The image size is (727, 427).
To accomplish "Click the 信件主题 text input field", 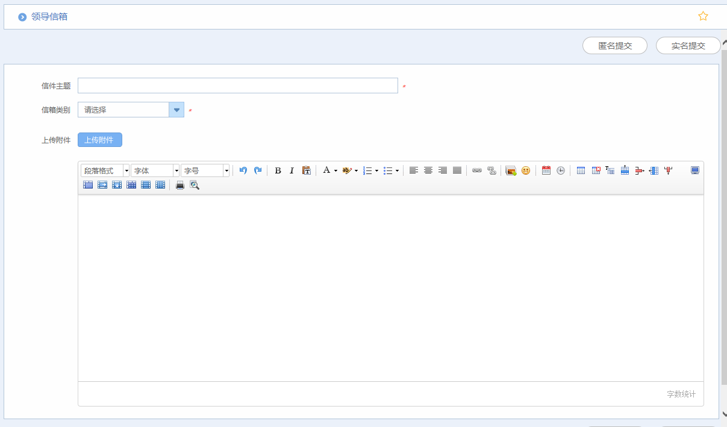I will pos(238,86).
